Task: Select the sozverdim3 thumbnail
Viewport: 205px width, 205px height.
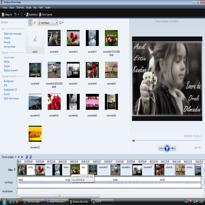Action: click(x=92, y=38)
